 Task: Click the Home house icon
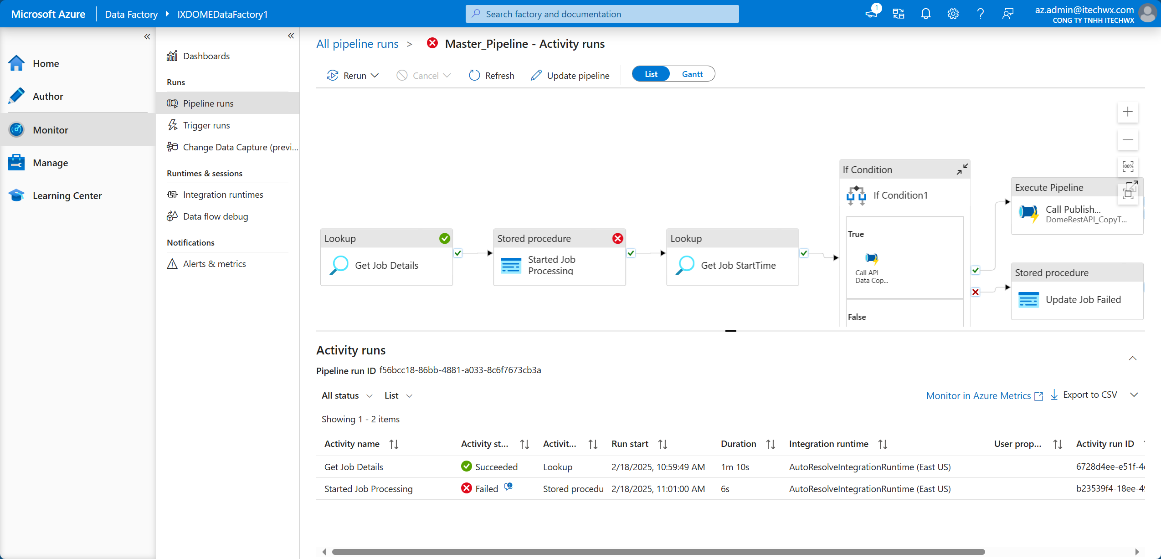[x=16, y=63]
